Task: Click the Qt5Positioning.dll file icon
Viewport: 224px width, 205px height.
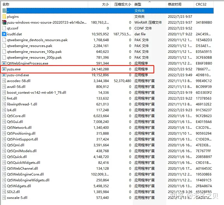Action: tap(4, 133)
